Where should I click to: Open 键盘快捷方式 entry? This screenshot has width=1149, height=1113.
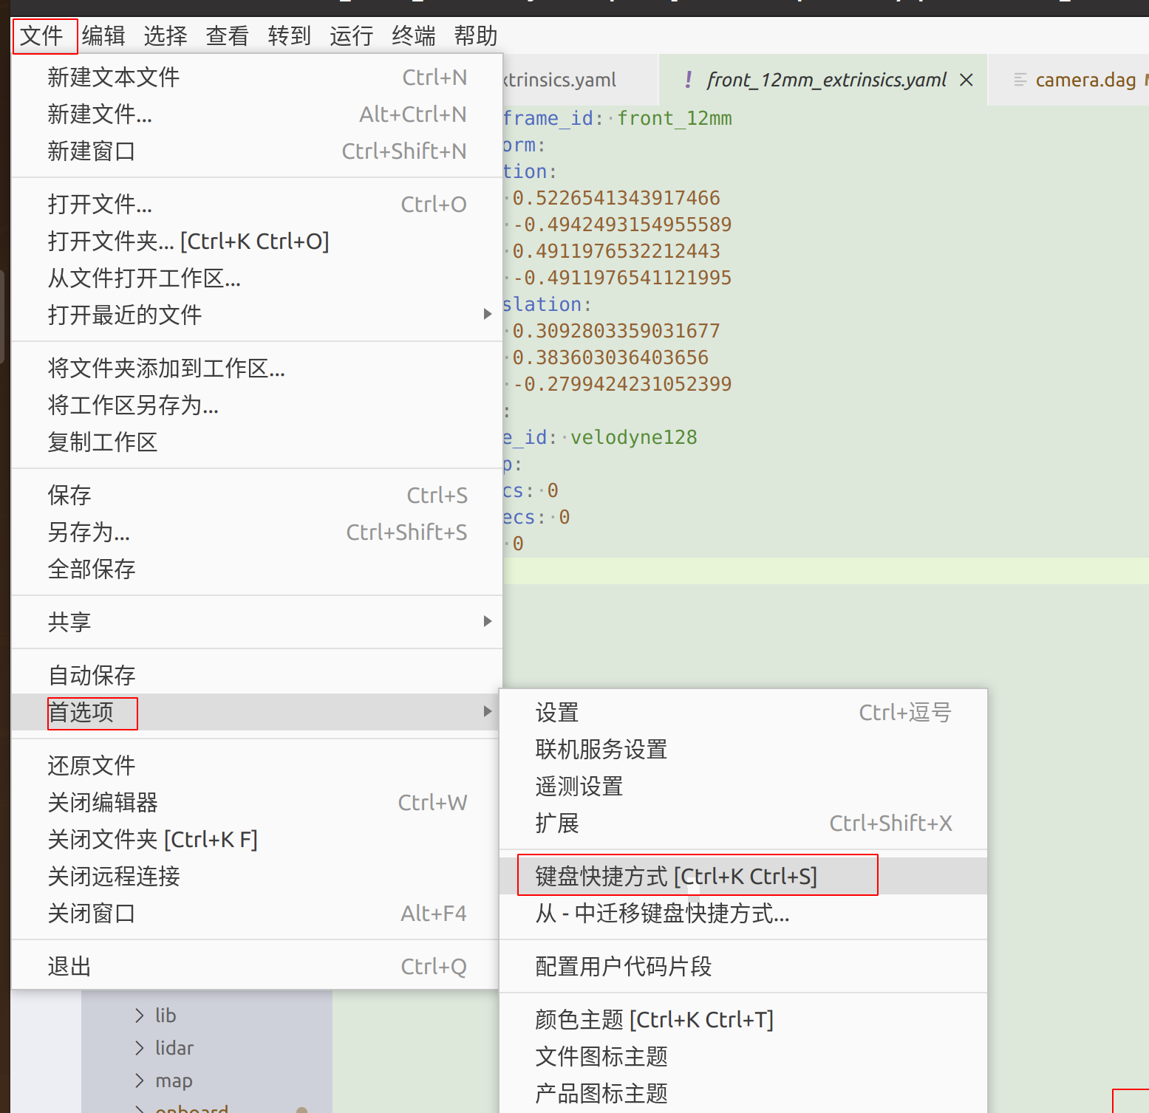coord(743,876)
